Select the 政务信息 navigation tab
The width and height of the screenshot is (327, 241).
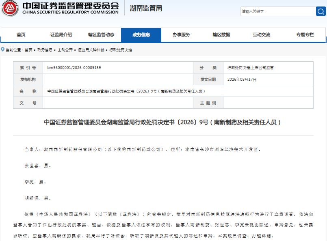pyautogui.click(x=141, y=35)
